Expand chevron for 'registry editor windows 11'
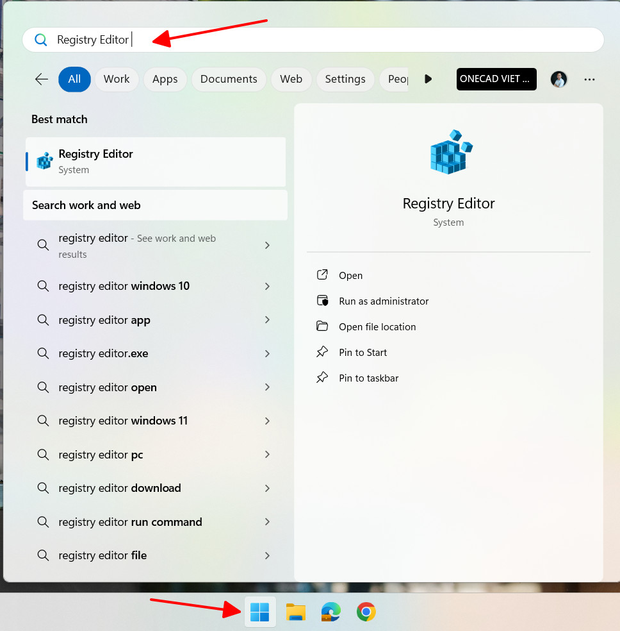Viewport: 620px width, 631px height. (267, 421)
